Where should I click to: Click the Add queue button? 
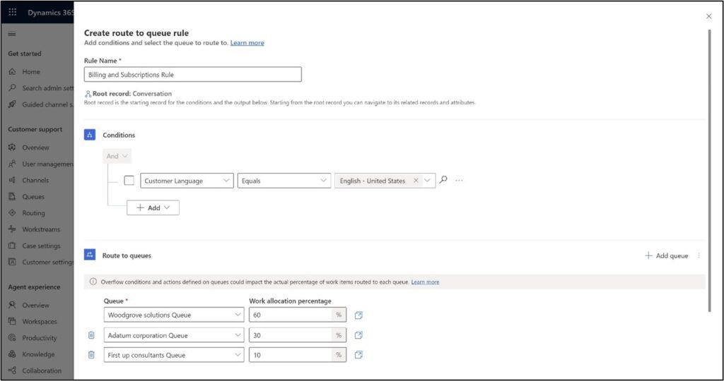(666, 255)
